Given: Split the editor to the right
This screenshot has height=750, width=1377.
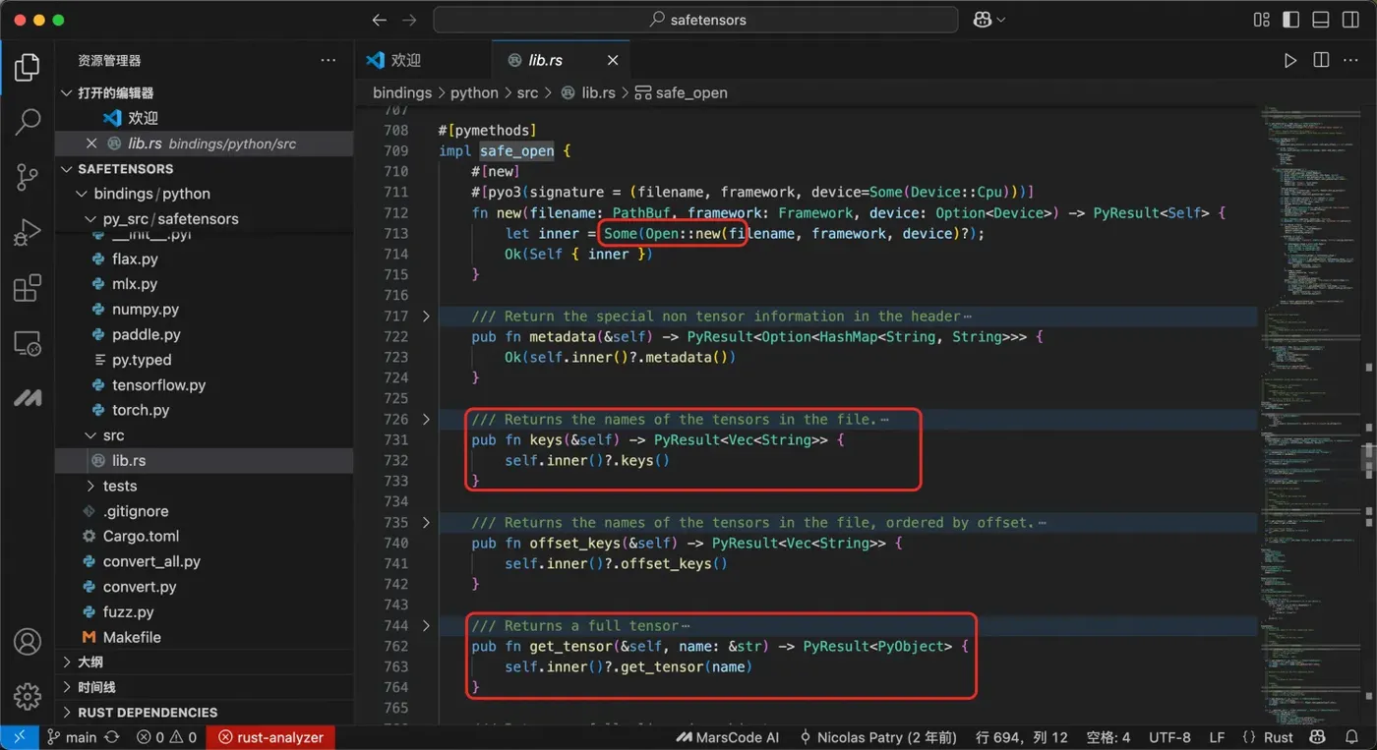Looking at the screenshot, I should coord(1321,61).
